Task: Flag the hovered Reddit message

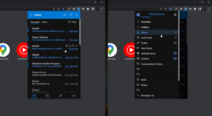Action: (73, 46)
